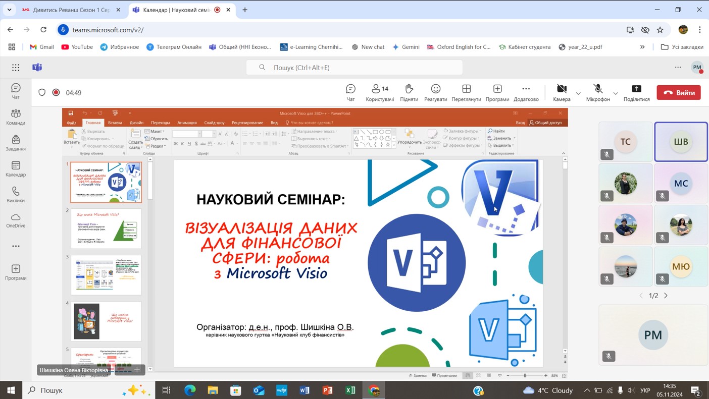Show more apps via sidebar ellipsis

(16, 246)
